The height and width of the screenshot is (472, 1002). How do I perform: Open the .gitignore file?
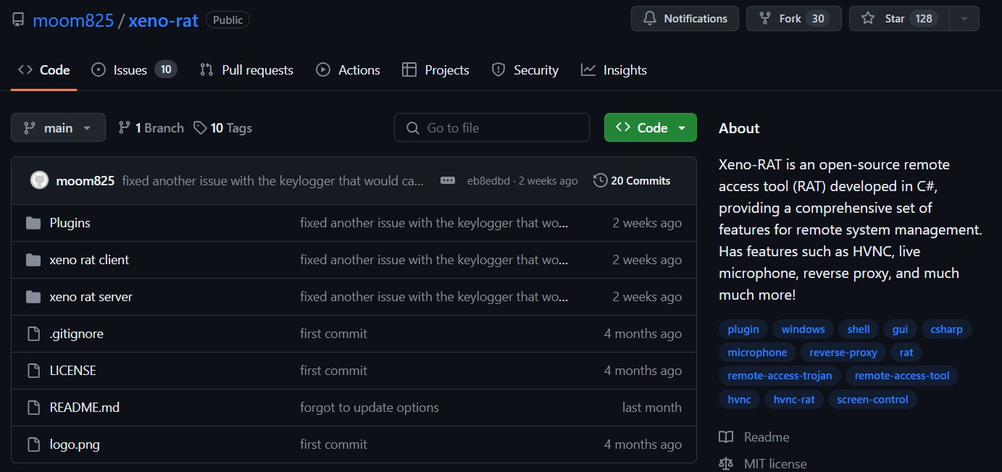coord(76,334)
